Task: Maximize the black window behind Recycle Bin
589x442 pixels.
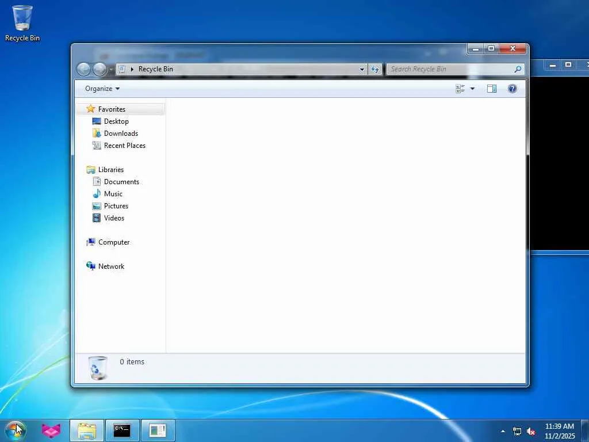Action: (x=568, y=65)
